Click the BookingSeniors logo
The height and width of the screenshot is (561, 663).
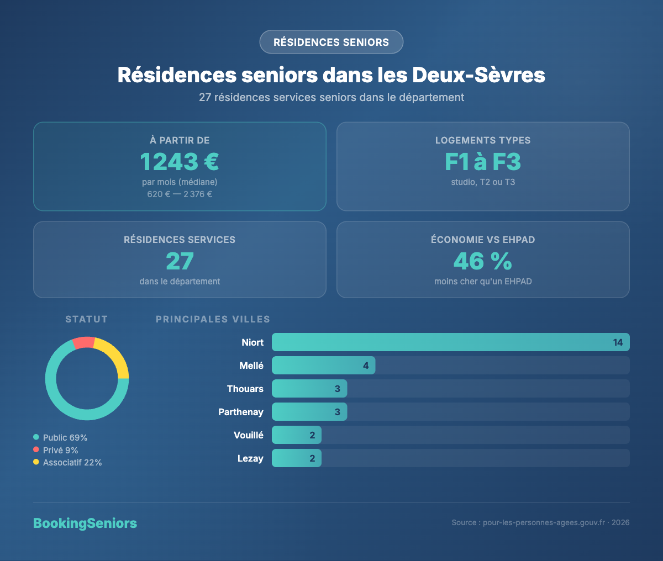coord(85,523)
